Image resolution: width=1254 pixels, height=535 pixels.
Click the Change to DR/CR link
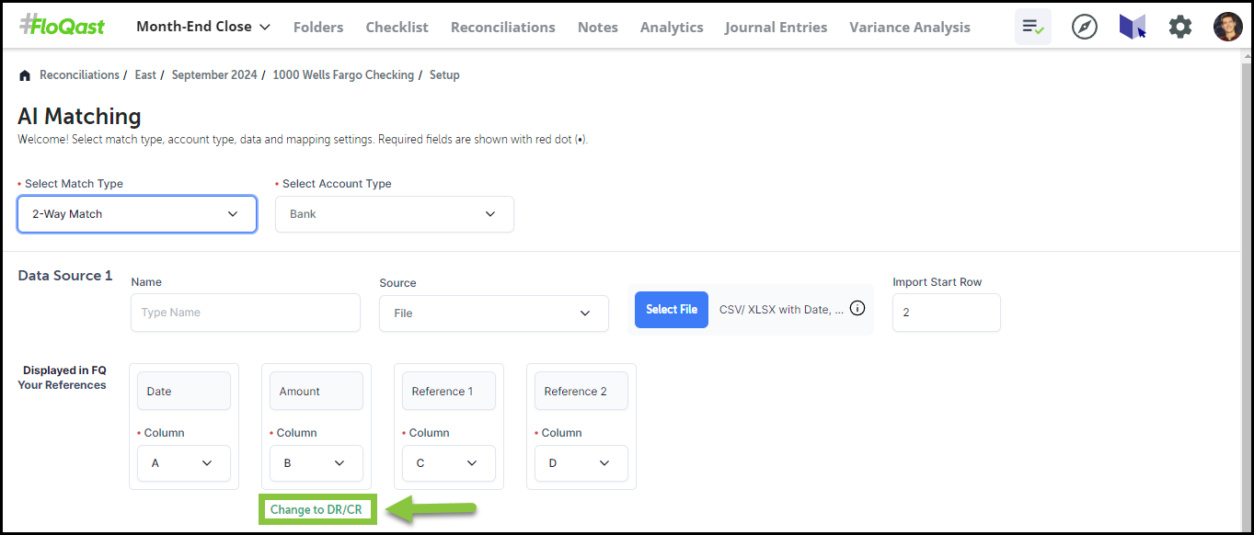coord(316,509)
